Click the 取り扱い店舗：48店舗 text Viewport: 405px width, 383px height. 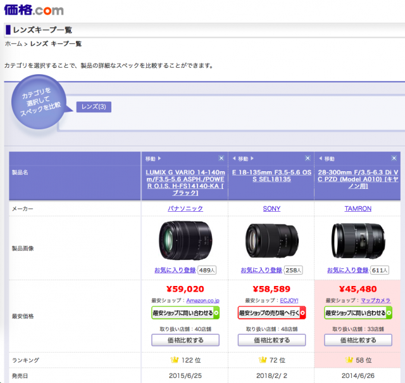pyautogui.click(x=271, y=329)
